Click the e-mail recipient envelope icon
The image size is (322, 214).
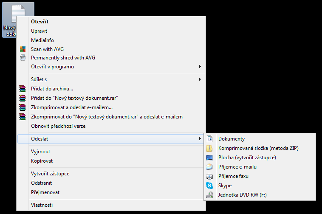coord(209,167)
